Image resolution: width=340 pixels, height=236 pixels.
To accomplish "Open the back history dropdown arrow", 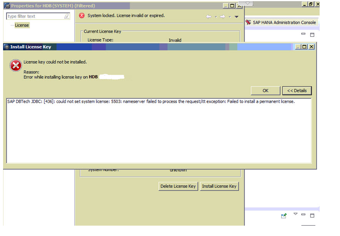I will (x=216, y=17).
